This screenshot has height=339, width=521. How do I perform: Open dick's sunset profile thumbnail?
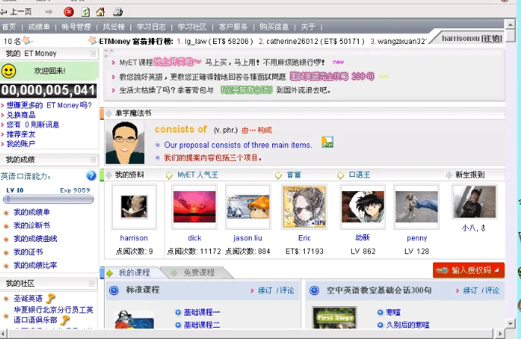(x=194, y=207)
